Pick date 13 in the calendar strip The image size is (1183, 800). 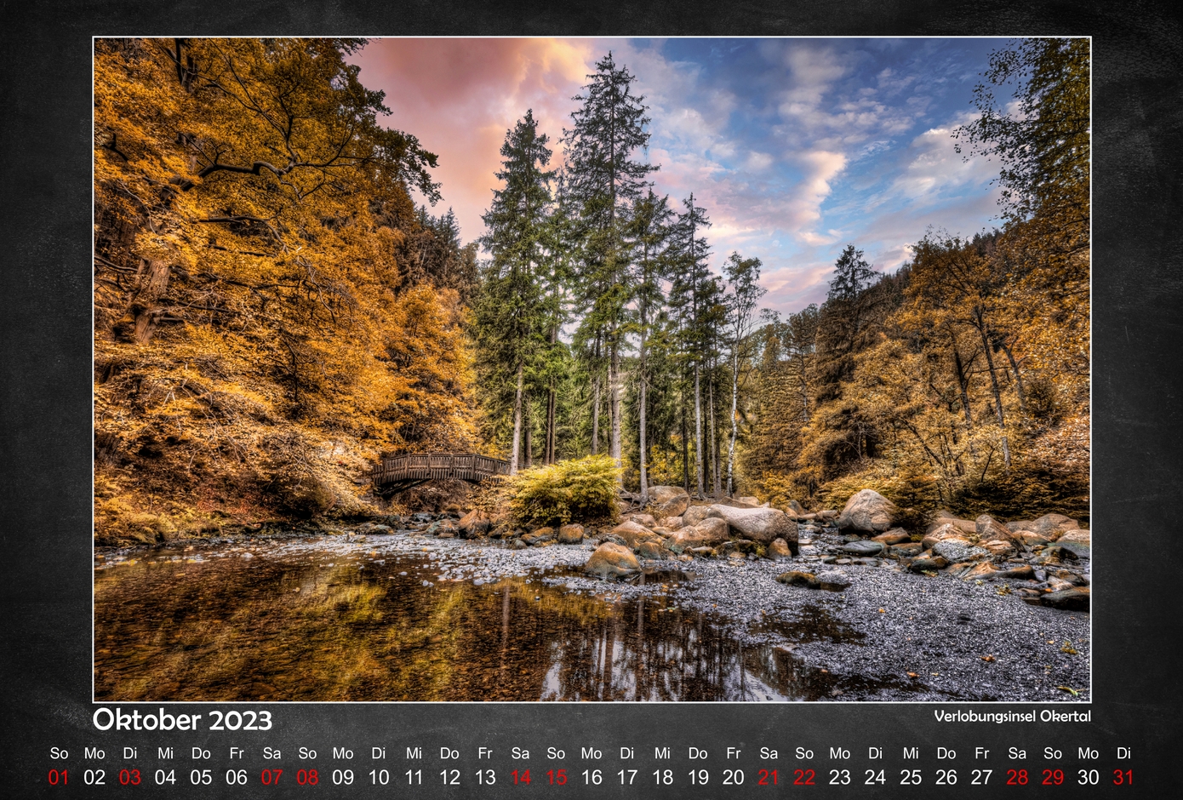pos(485,777)
